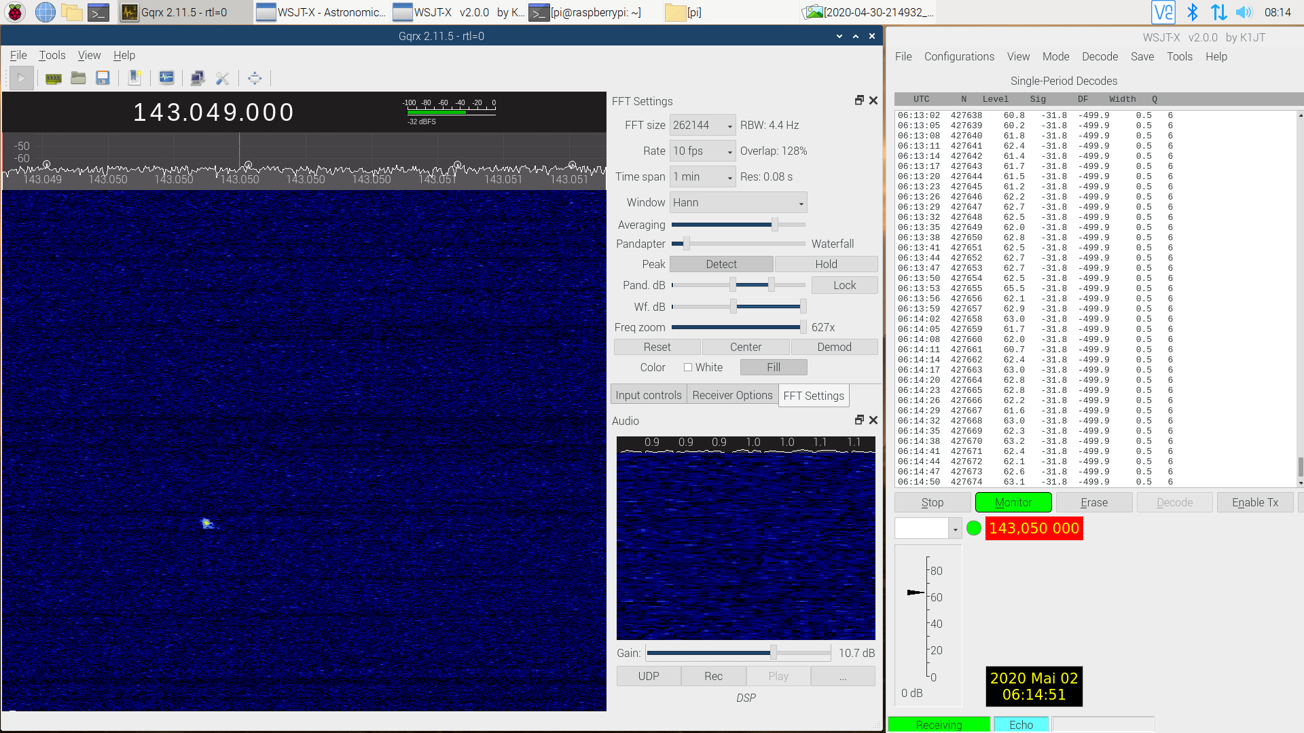Open the Gqrx Tools menu

(x=52, y=55)
